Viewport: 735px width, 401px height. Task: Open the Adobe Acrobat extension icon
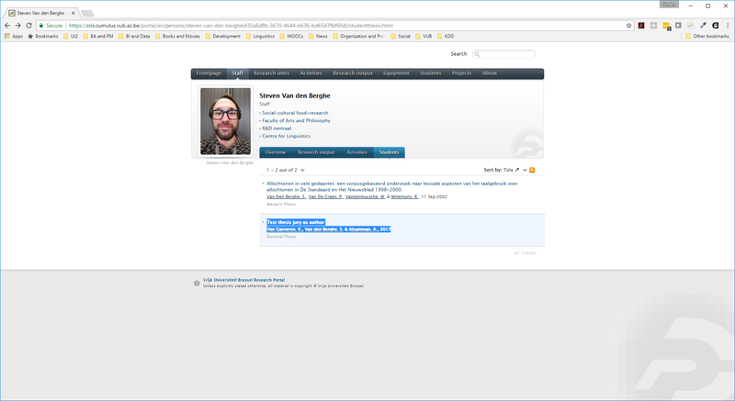[641, 26]
